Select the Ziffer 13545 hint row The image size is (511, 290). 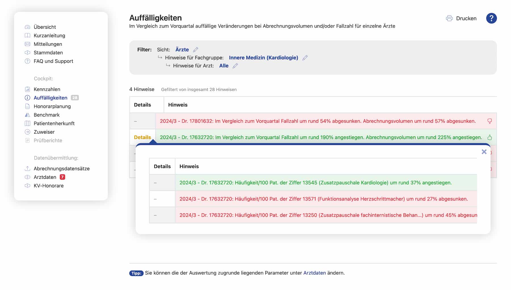(315, 183)
